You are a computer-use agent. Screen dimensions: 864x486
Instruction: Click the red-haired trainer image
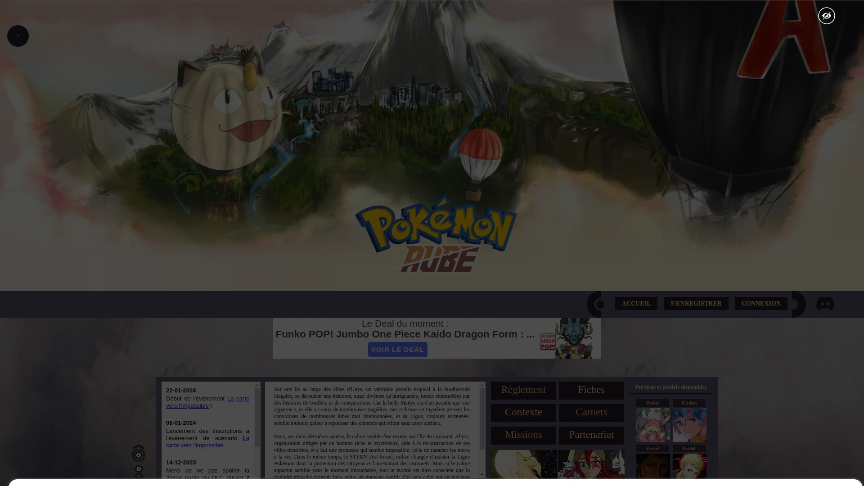click(591, 464)
